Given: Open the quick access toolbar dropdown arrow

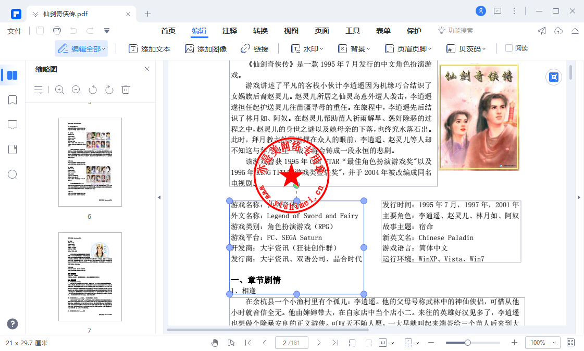Looking at the screenshot, I should coord(106,31).
